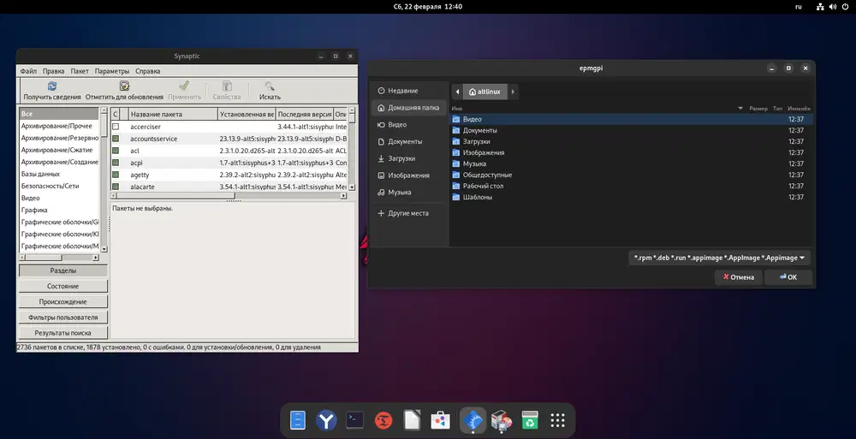Click Отметить для обновления toolbar icon
Screen dimensions: 856x439
pyautogui.click(x=125, y=86)
